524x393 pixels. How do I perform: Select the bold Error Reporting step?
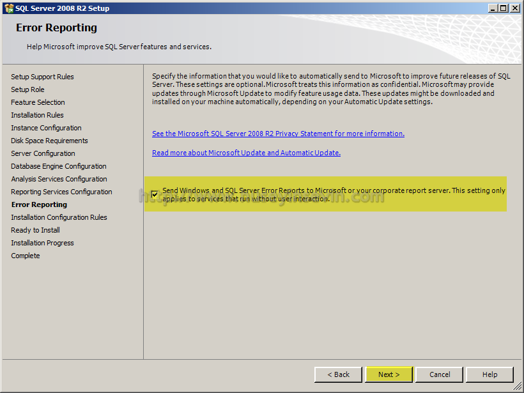pyautogui.click(x=39, y=204)
